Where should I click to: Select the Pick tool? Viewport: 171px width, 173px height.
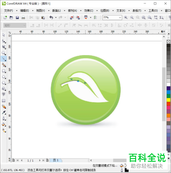(x=4, y=35)
